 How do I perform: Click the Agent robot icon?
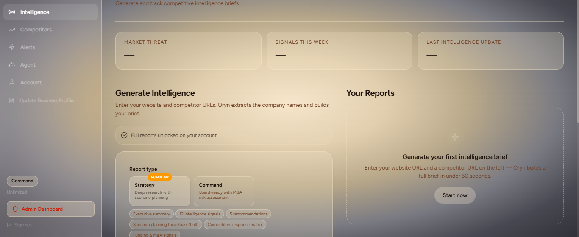(x=12, y=65)
